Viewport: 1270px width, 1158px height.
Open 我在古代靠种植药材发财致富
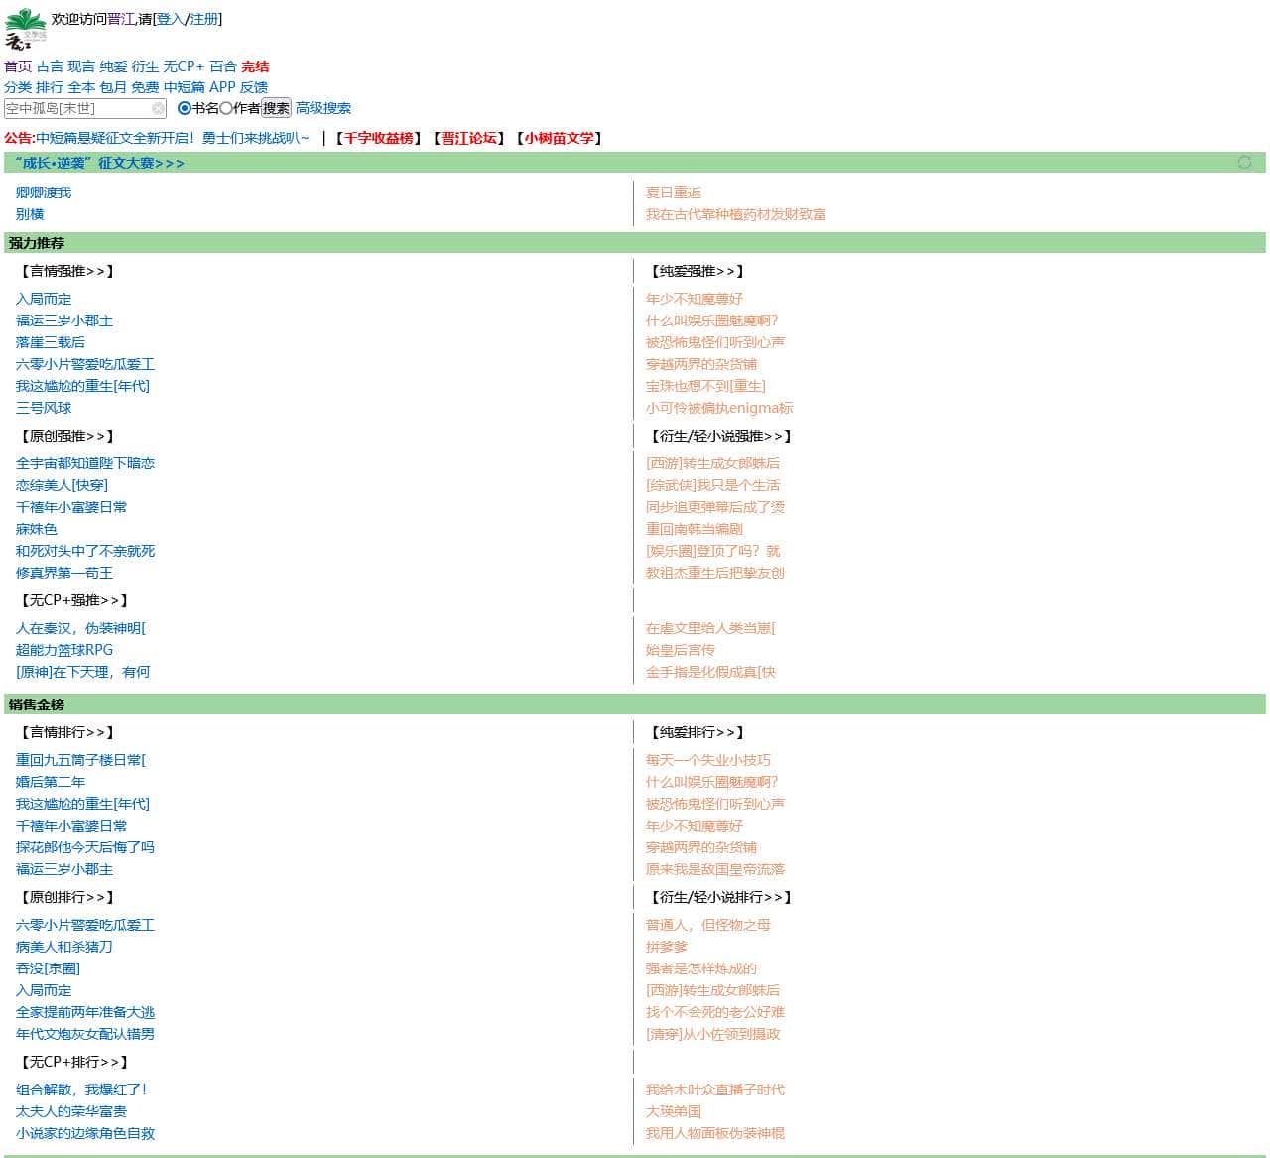coord(736,214)
